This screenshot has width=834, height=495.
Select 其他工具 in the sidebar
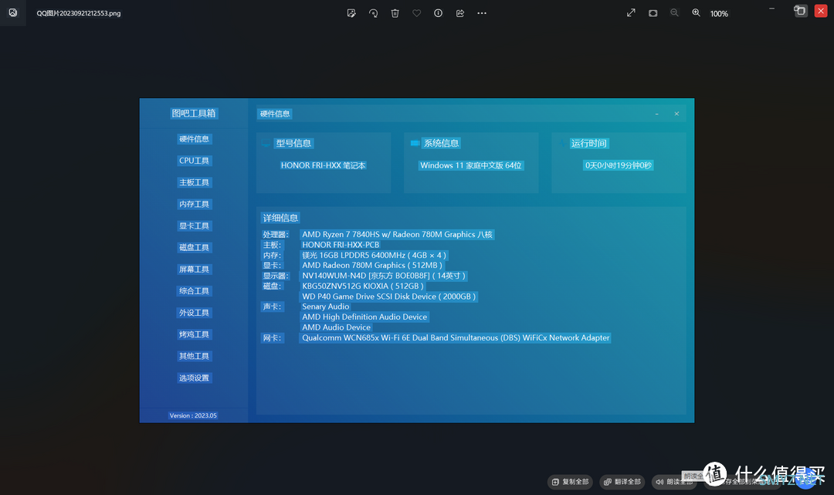click(194, 356)
